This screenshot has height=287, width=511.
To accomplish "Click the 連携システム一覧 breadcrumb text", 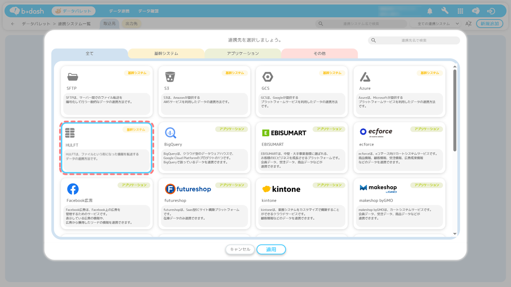I will (x=74, y=24).
